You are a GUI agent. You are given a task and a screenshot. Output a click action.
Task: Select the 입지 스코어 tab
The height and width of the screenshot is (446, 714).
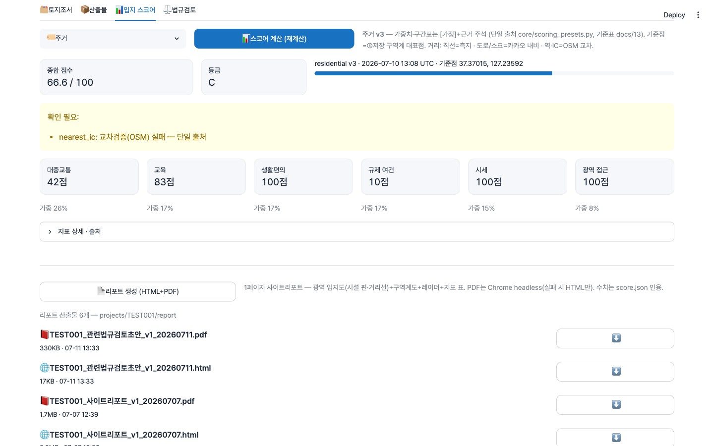click(135, 10)
